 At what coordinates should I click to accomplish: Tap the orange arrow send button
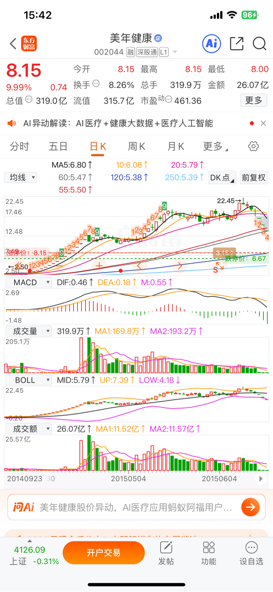(250, 507)
